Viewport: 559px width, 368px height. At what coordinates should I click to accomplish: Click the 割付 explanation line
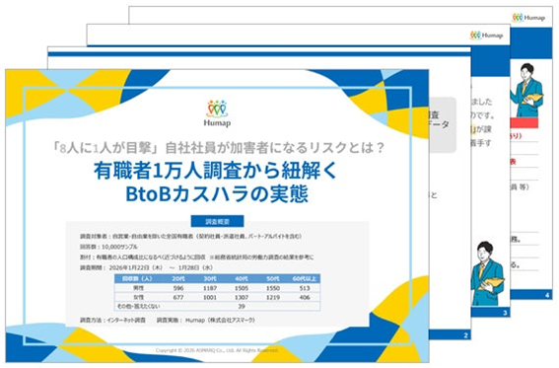197,258
